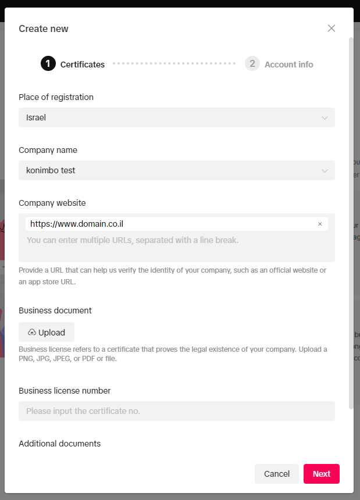Select step 2 circle icon
Screen dimensions: 360x500
252,64
